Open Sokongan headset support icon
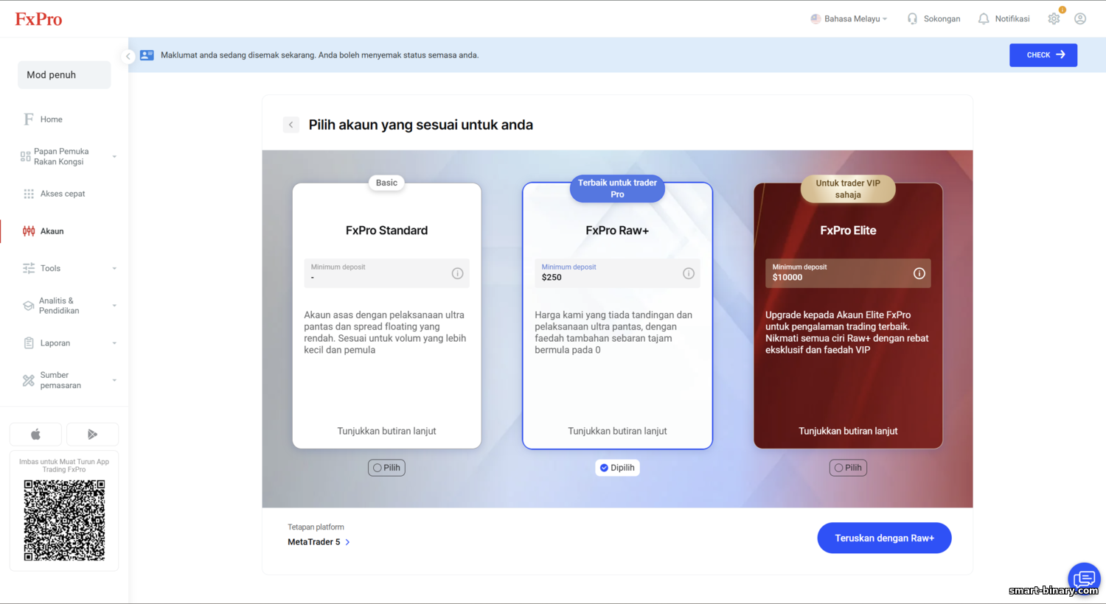The height and width of the screenshot is (604, 1106). tap(913, 18)
